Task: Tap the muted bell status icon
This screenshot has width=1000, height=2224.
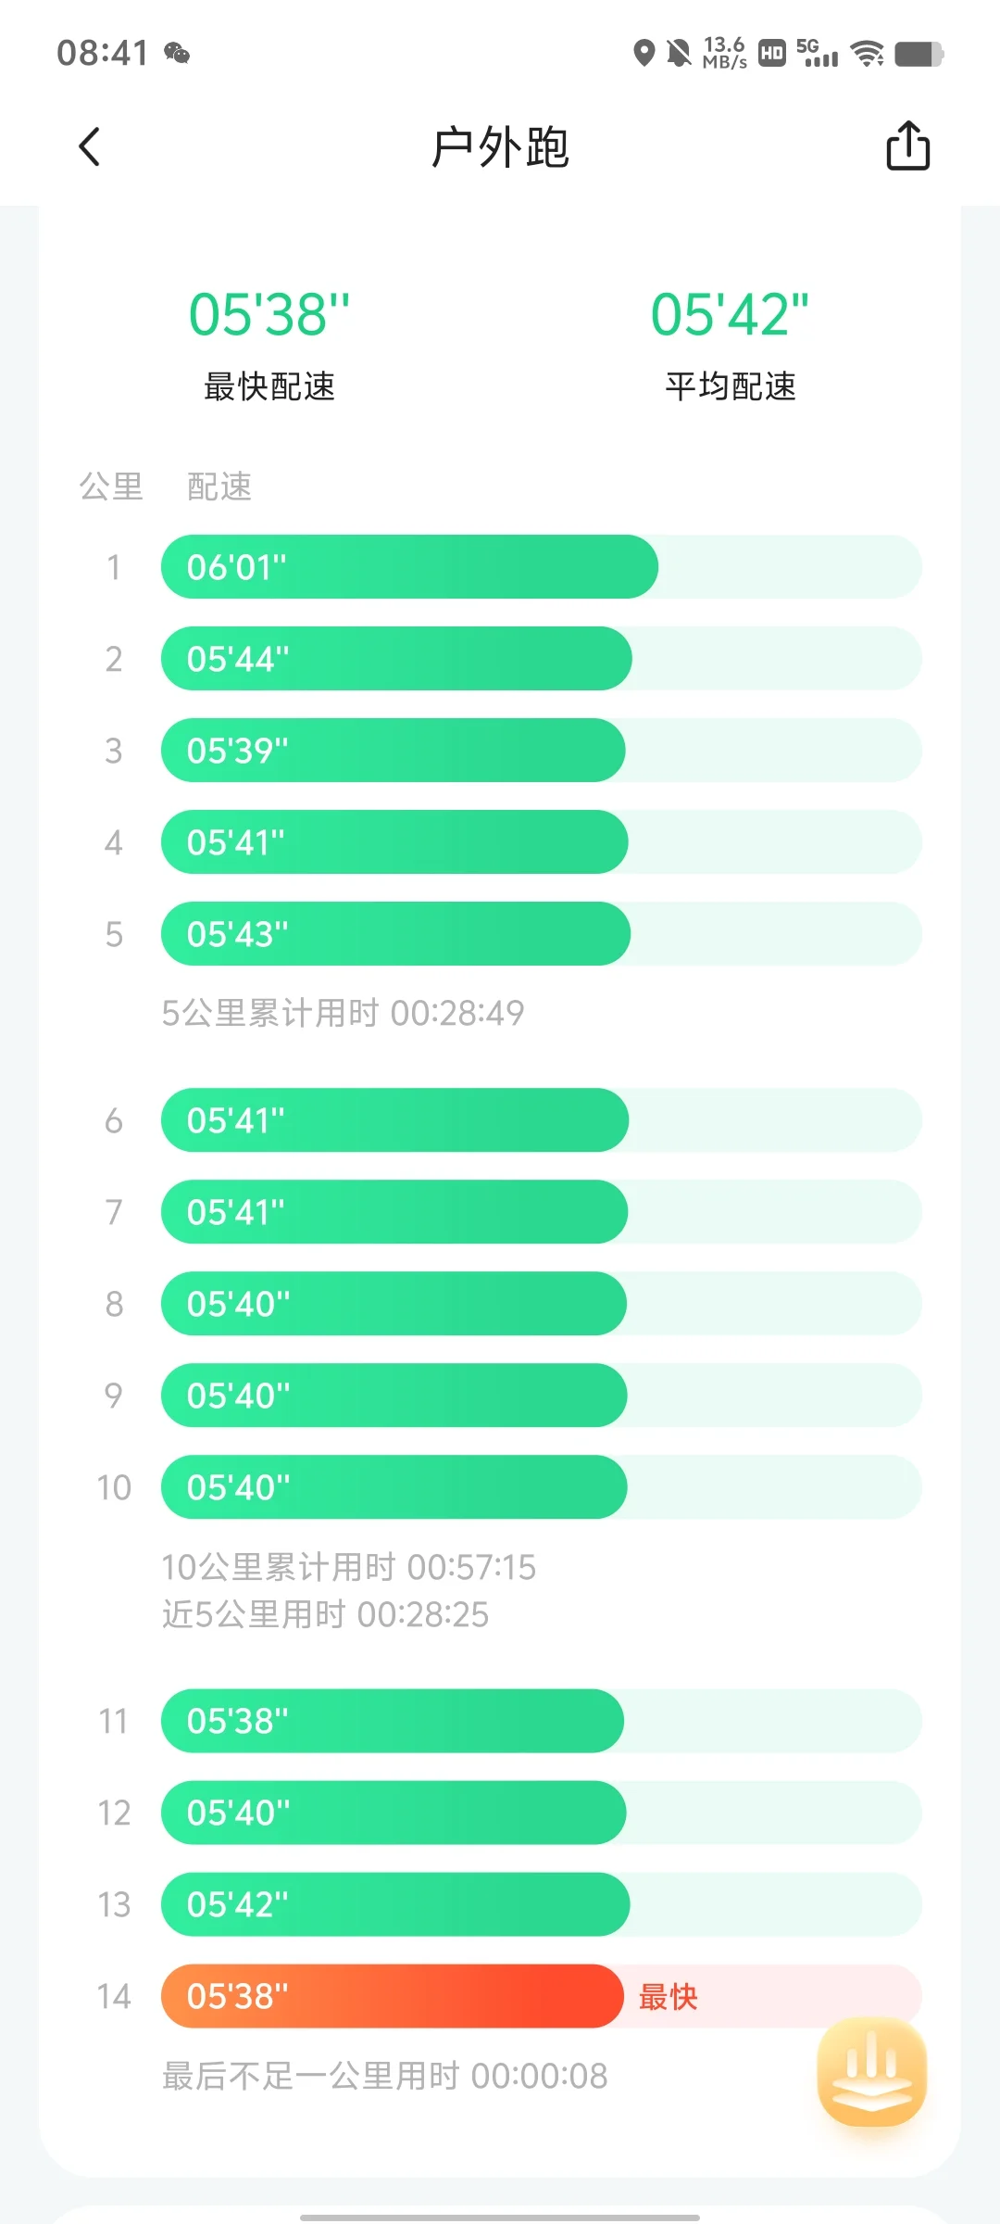Action: [679, 53]
